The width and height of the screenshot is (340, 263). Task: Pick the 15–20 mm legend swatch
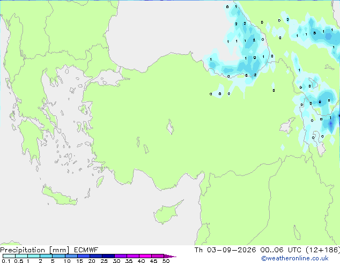(x=83, y=256)
